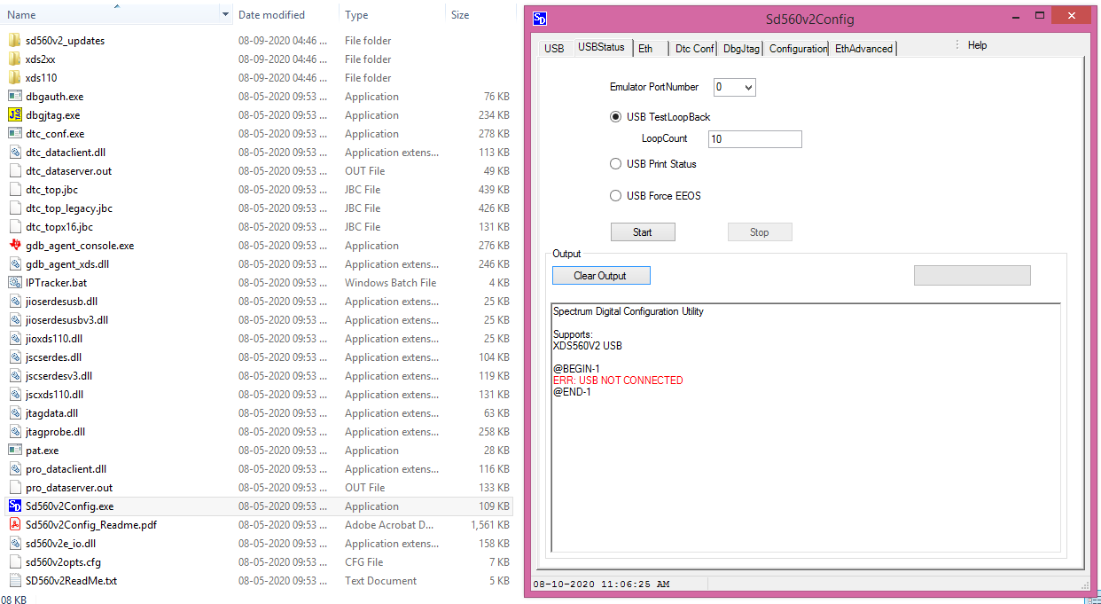Click the dbgjtag.exe yellow icon
Image resolution: width=1101 pixels, height=604 pixels.
[14, 115]
